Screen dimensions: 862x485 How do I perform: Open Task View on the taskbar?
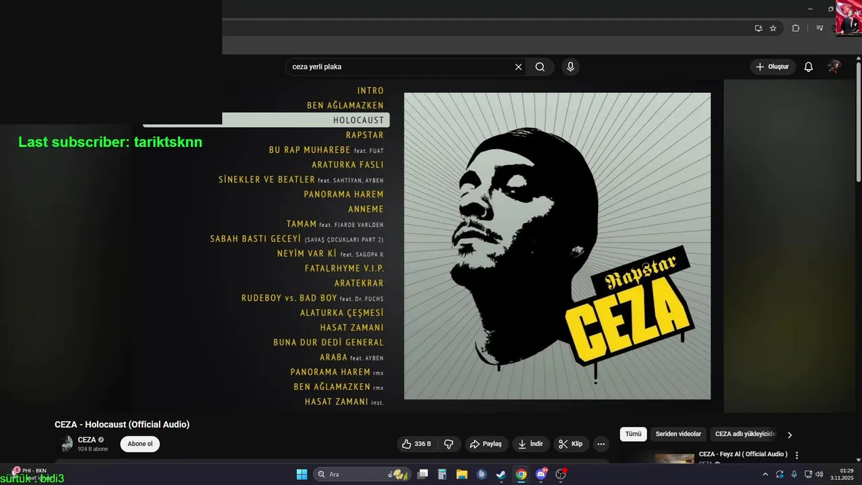(422, 474)
